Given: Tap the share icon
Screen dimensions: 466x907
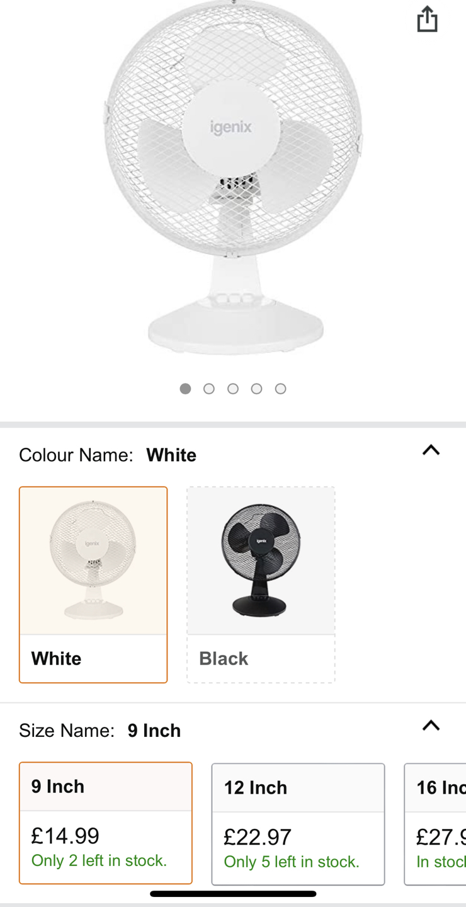Looking at the screenshot, I should click(x=427, y=19).
